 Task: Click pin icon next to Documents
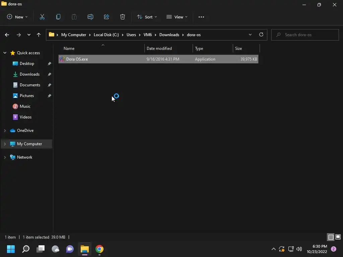coord(50,85)
